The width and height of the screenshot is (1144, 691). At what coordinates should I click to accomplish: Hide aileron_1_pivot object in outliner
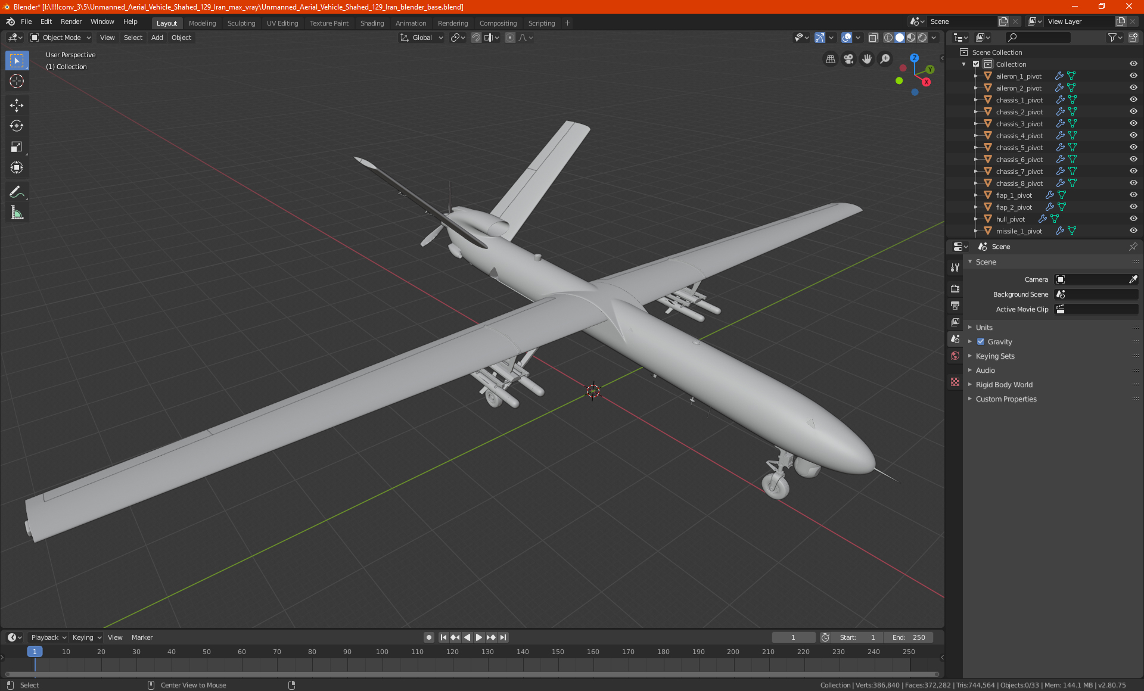coord(1133,76)
